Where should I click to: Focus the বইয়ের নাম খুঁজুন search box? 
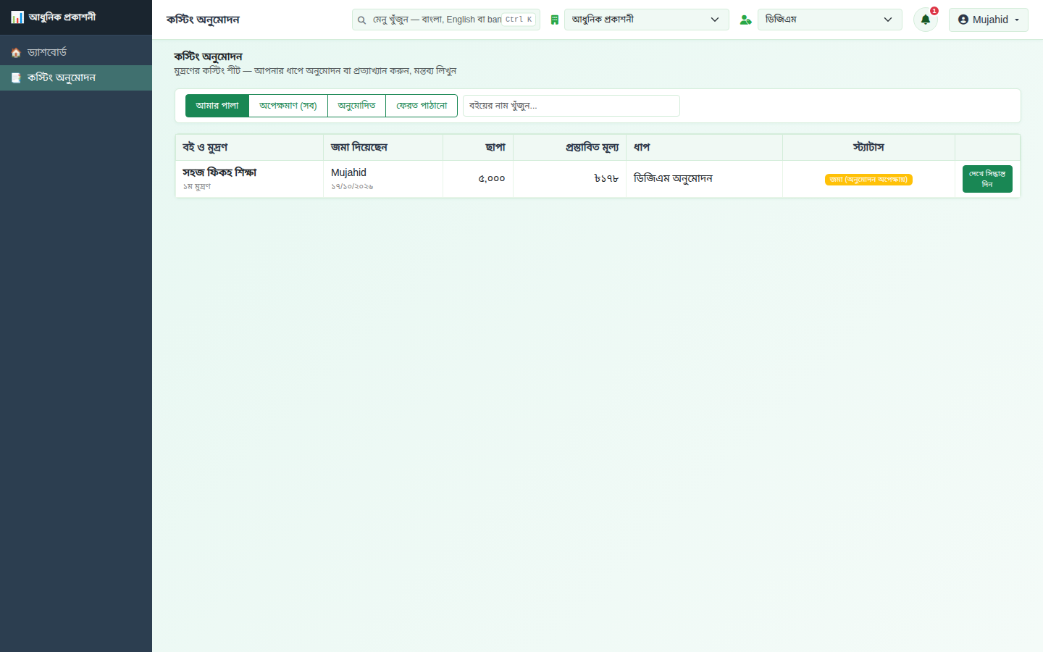pos(571,106)
